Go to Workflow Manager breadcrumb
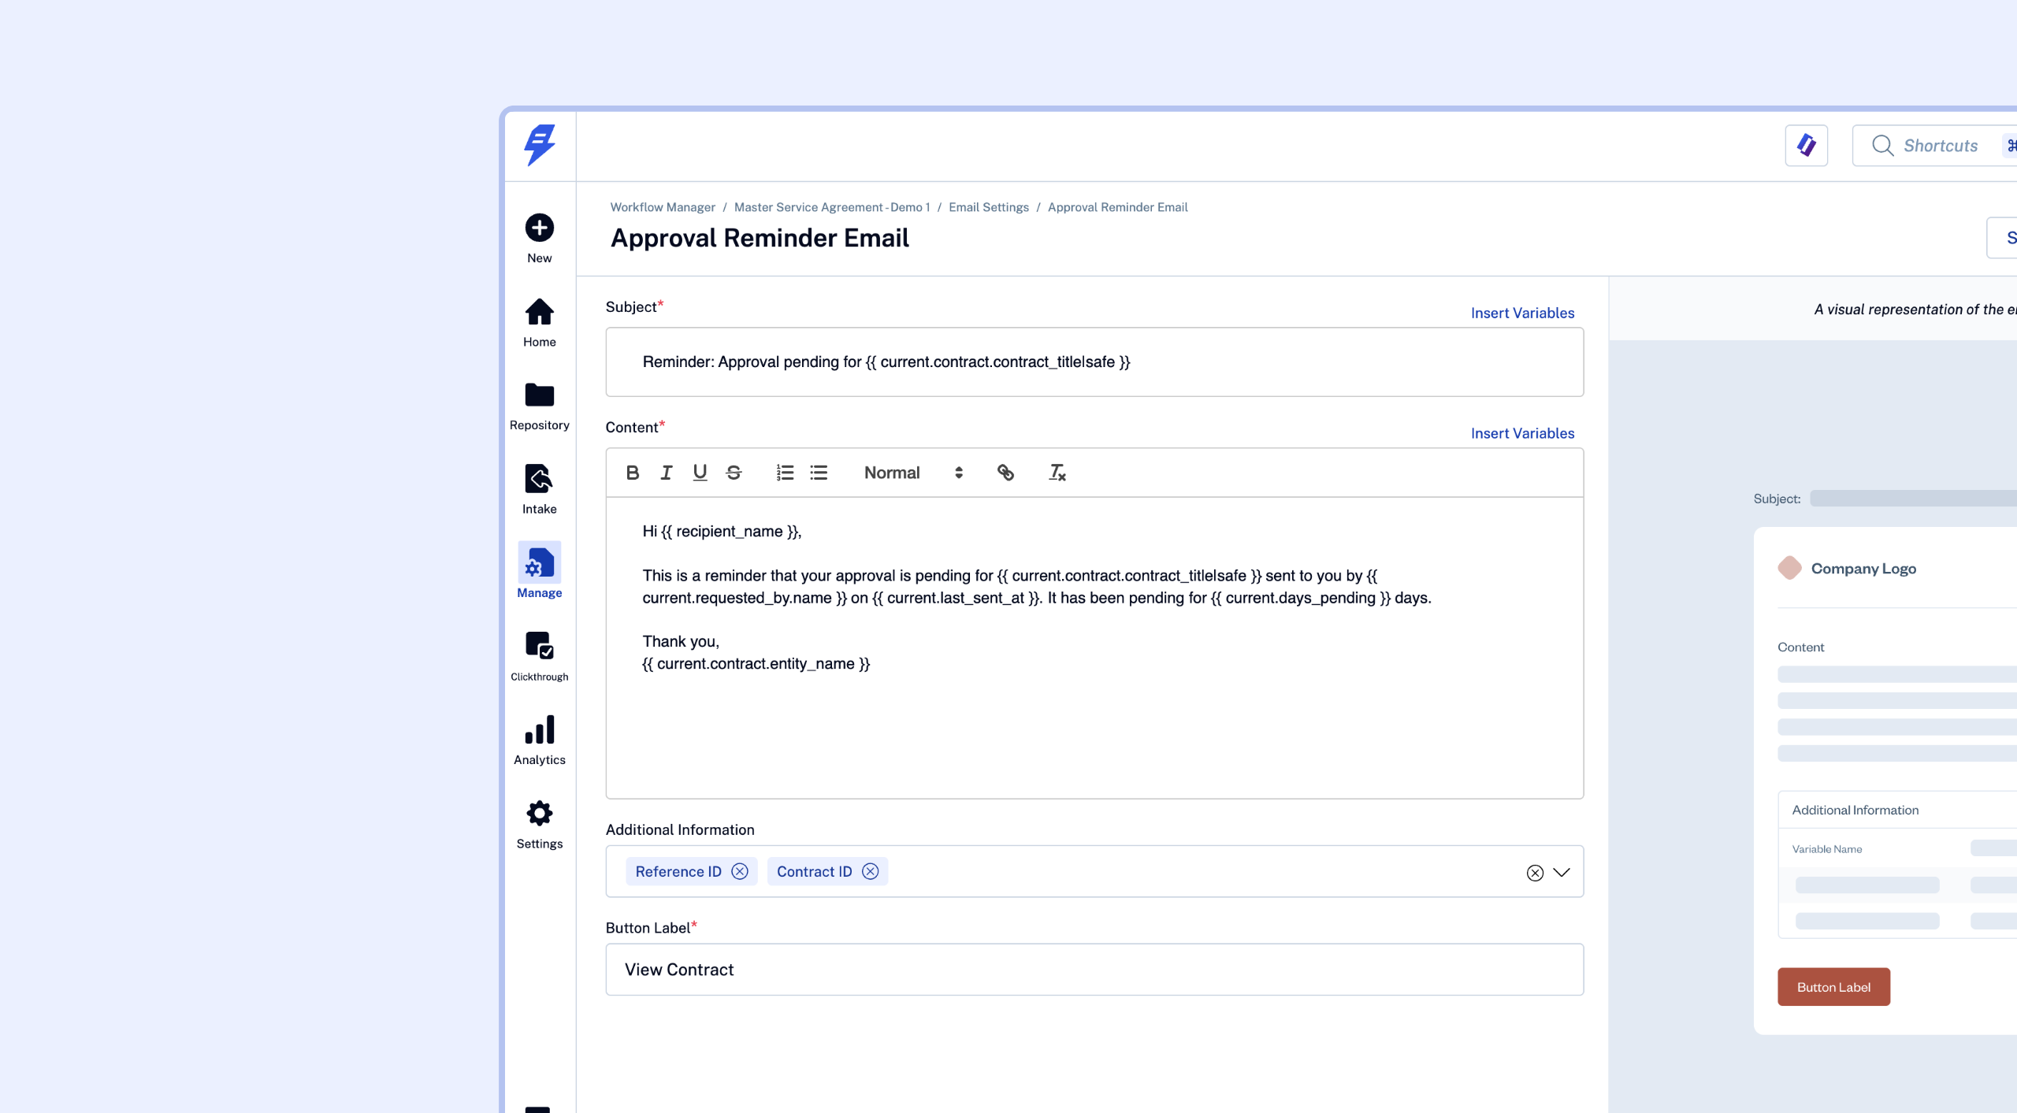Image resolution: width=2017 pixels, height=1113 pixels. [x=663, y=207]
